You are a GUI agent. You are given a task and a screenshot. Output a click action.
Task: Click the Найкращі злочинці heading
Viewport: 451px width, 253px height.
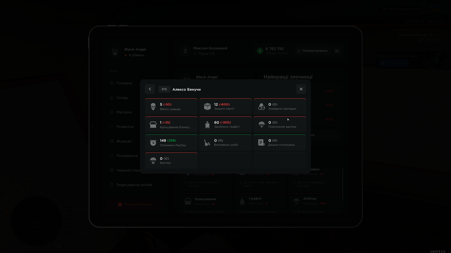click(x=288, y=77)
